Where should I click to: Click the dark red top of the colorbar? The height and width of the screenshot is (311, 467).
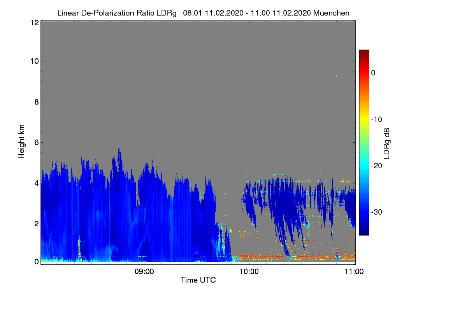364,52
